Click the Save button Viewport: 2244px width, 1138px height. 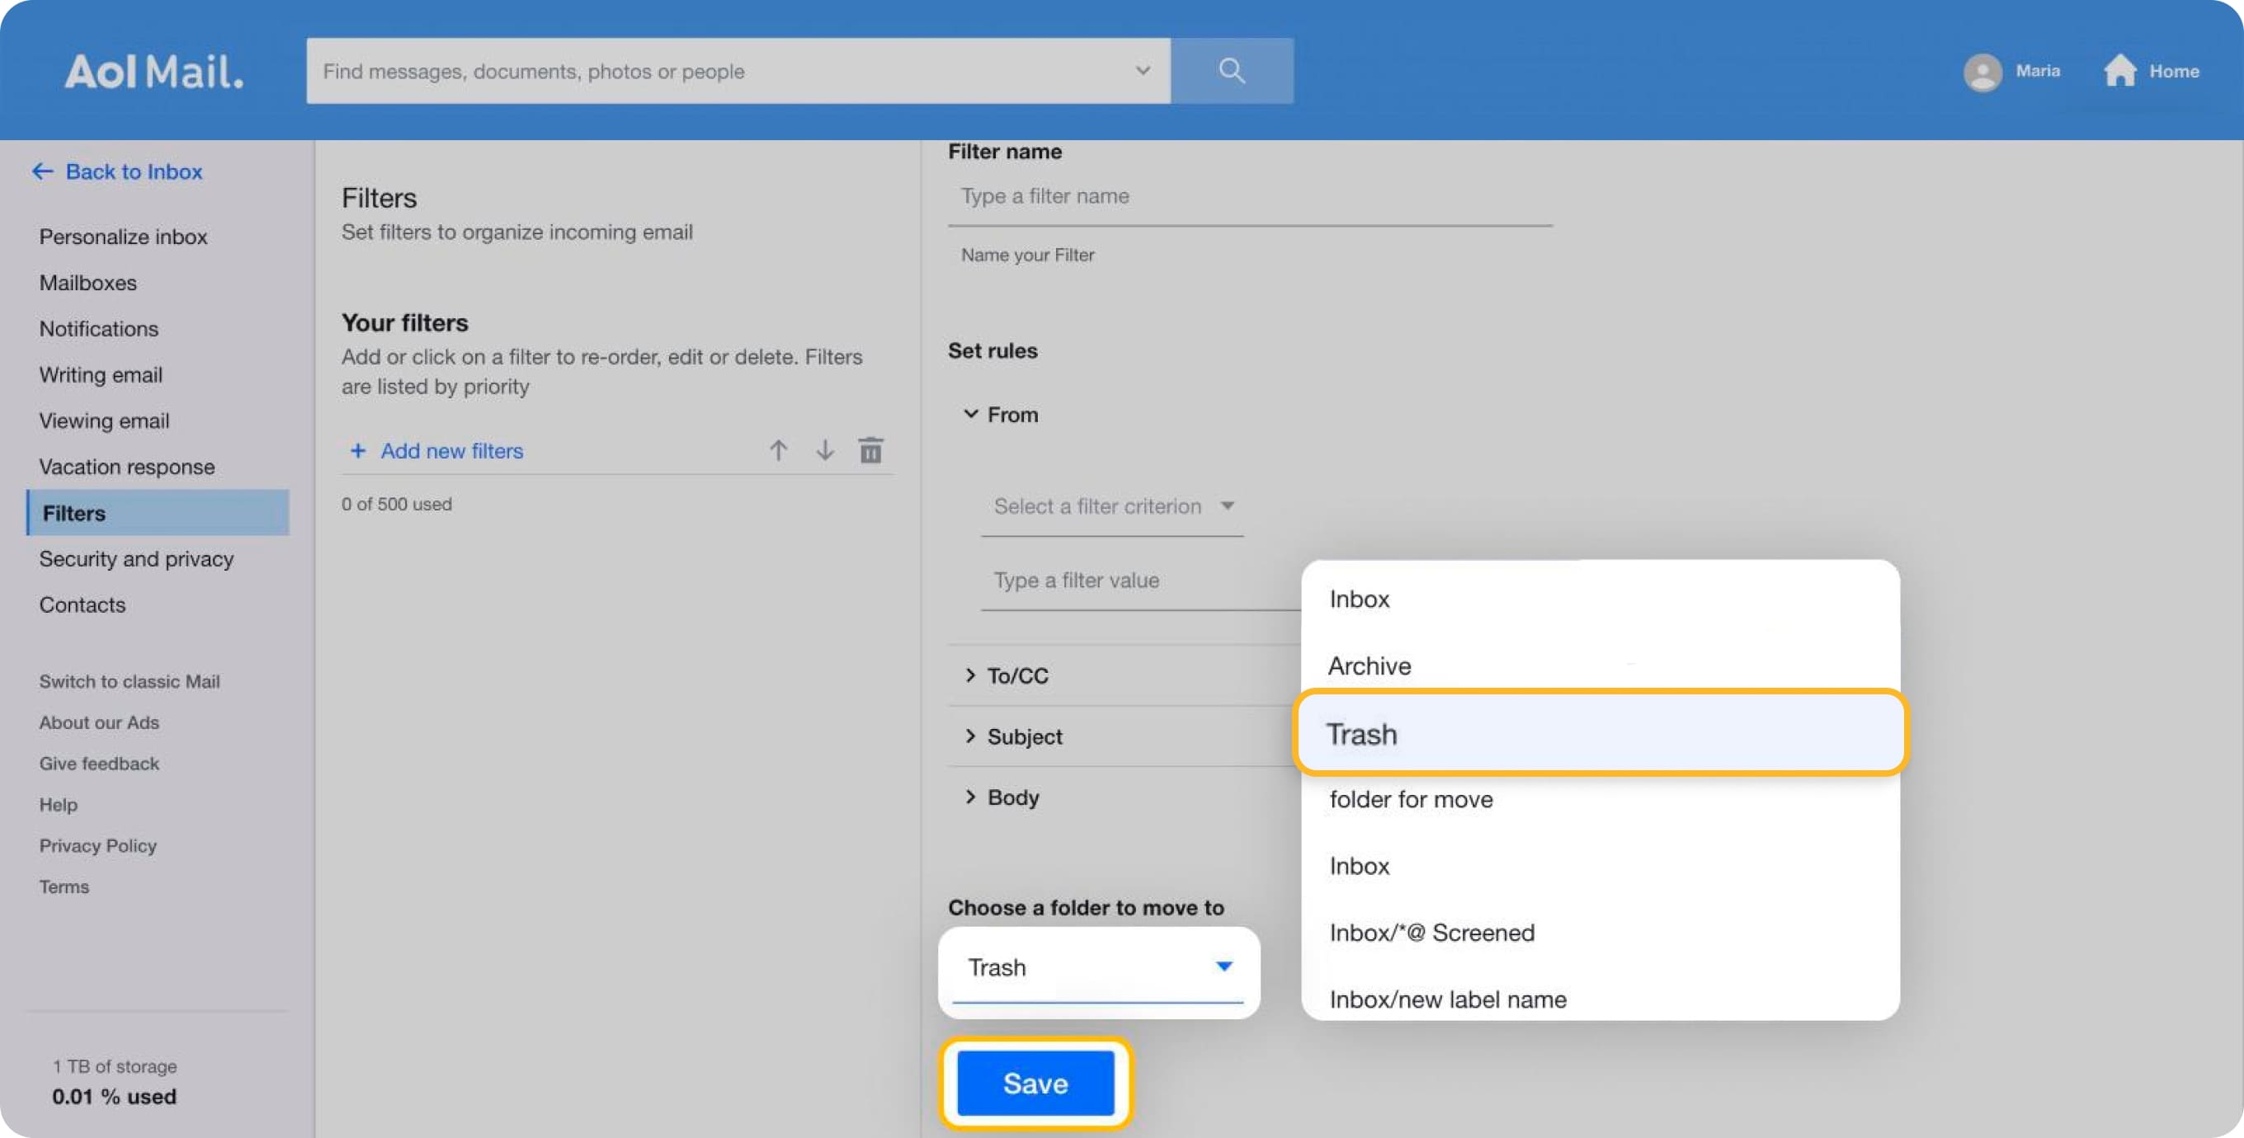pos(1035,1083)
